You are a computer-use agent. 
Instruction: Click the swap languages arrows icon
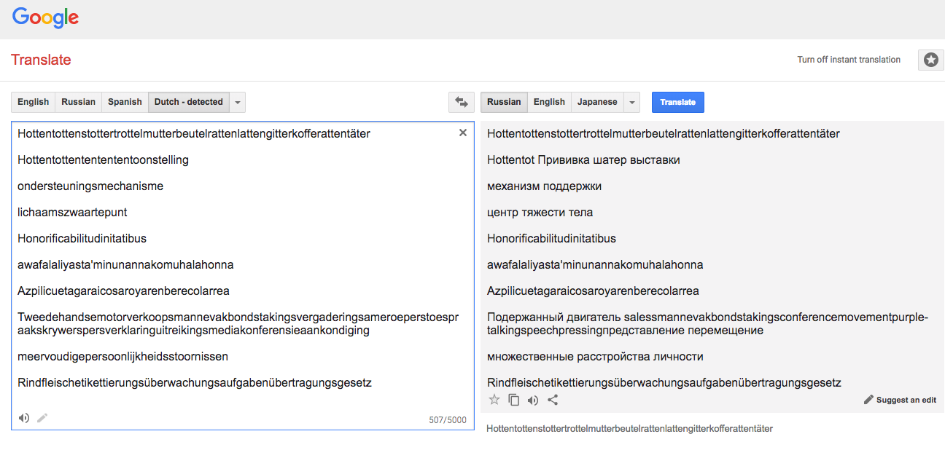click(461, 102)
